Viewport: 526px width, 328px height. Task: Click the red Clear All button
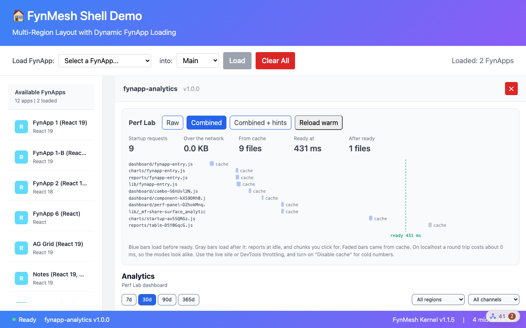pos(275,61)
